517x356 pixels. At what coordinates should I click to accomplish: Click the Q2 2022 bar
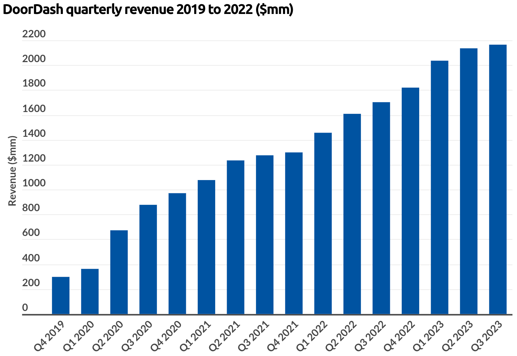352,214
